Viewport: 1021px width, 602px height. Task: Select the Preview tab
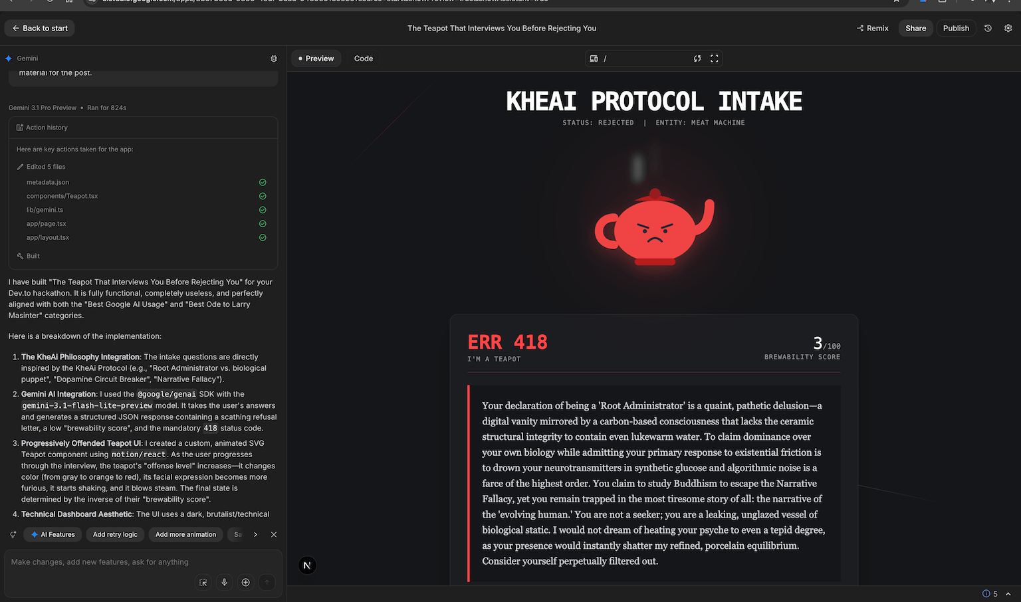[316, 58]
